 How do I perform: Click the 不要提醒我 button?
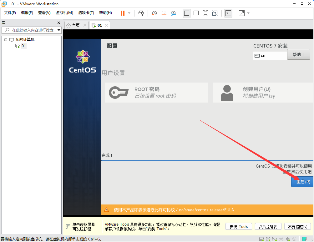point(297,227)
